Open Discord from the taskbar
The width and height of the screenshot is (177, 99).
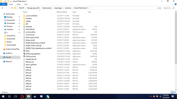tap(41, 96)
